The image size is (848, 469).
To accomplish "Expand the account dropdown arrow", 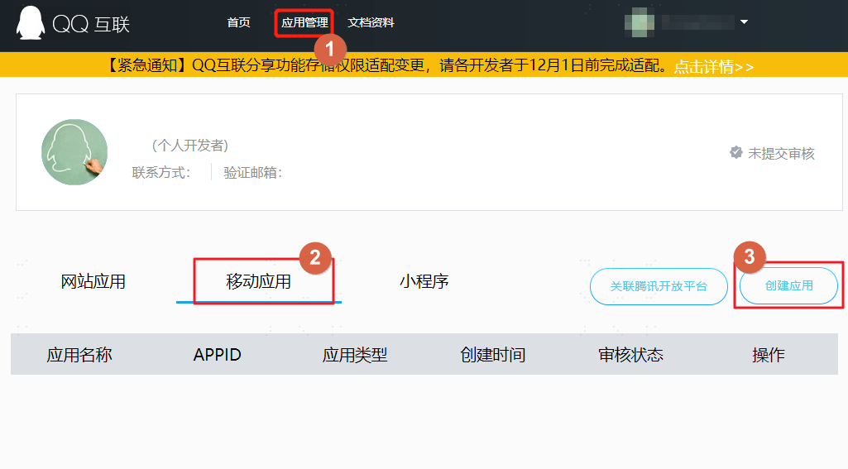I will [744, 22].
